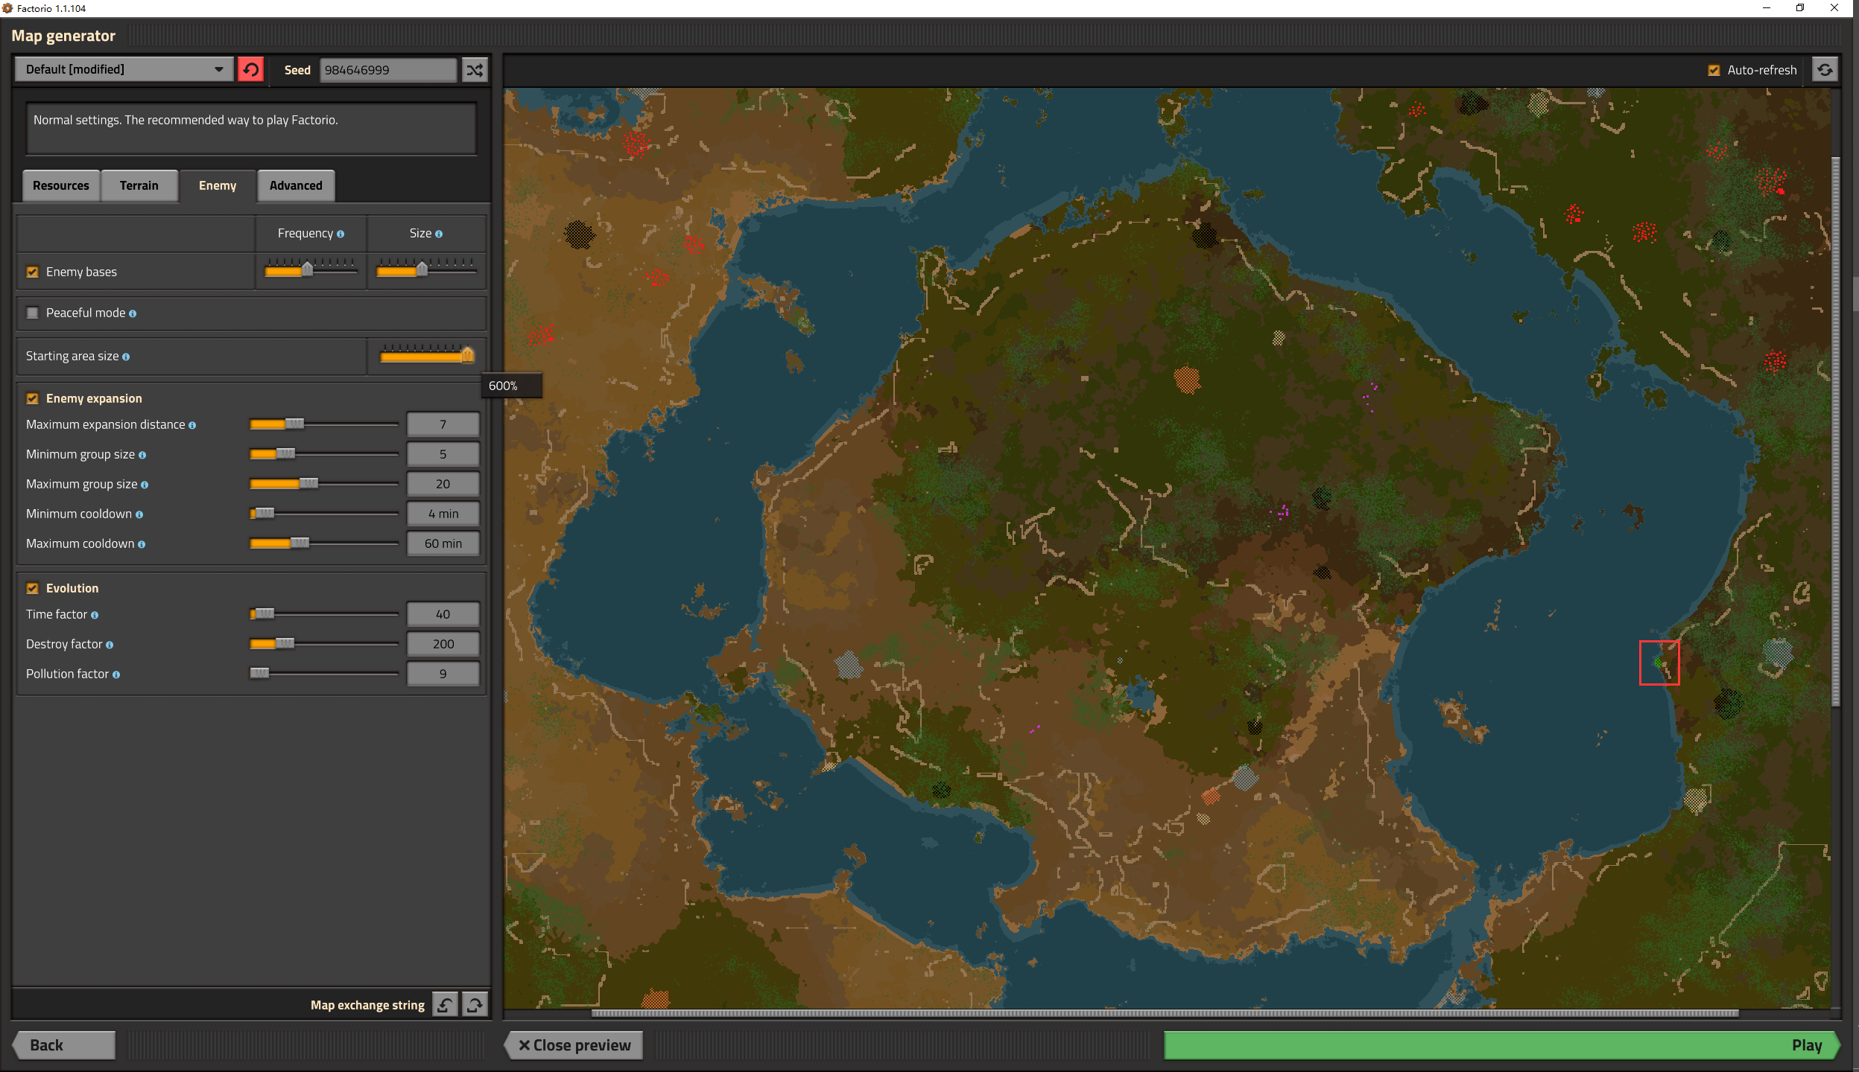Click the map preview horizontal scrollbar

coord(1165,1013)
